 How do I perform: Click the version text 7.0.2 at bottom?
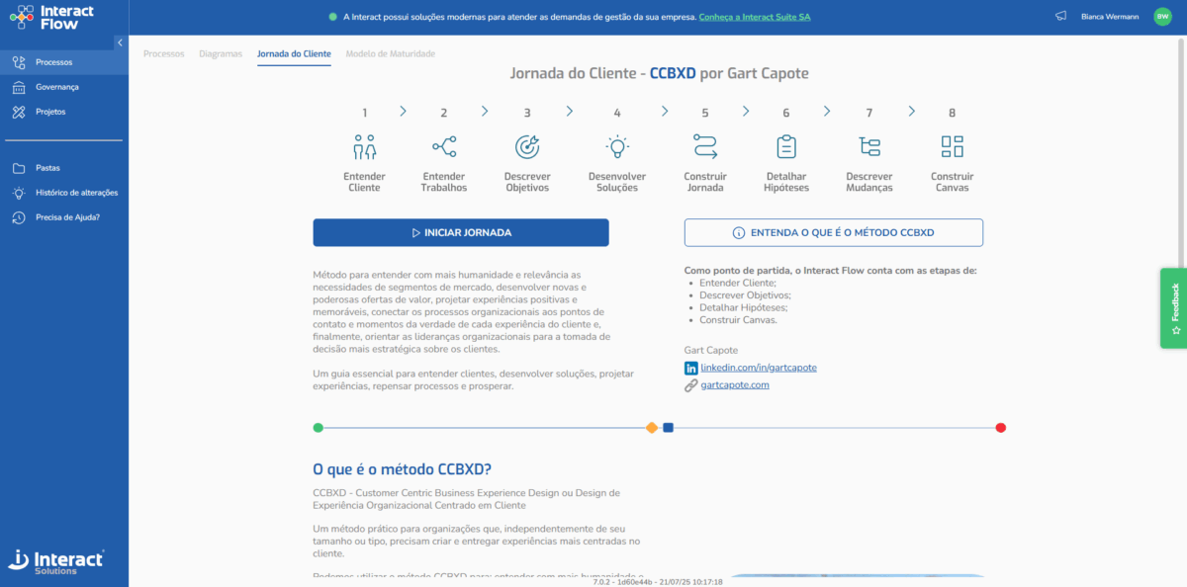point(658,582)
